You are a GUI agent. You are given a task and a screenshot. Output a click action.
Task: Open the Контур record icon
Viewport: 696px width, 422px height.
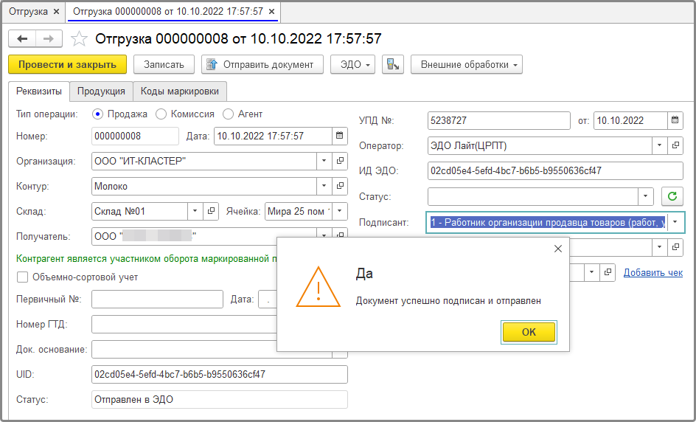tap(340, 186)
